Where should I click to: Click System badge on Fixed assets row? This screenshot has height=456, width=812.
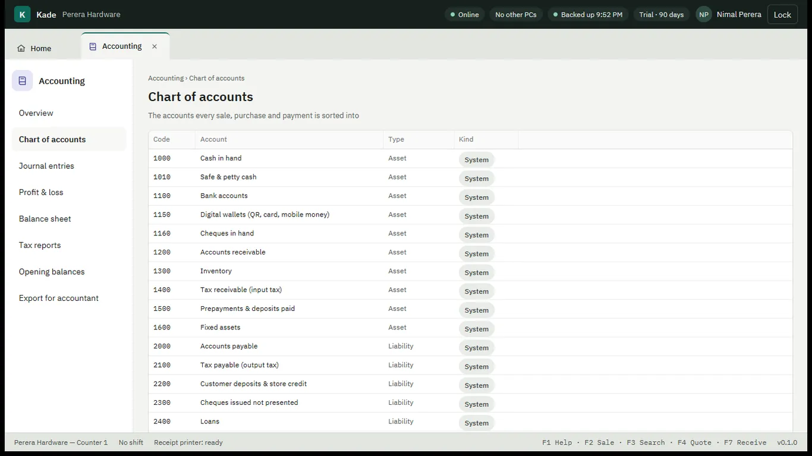(x=476, y=329)
